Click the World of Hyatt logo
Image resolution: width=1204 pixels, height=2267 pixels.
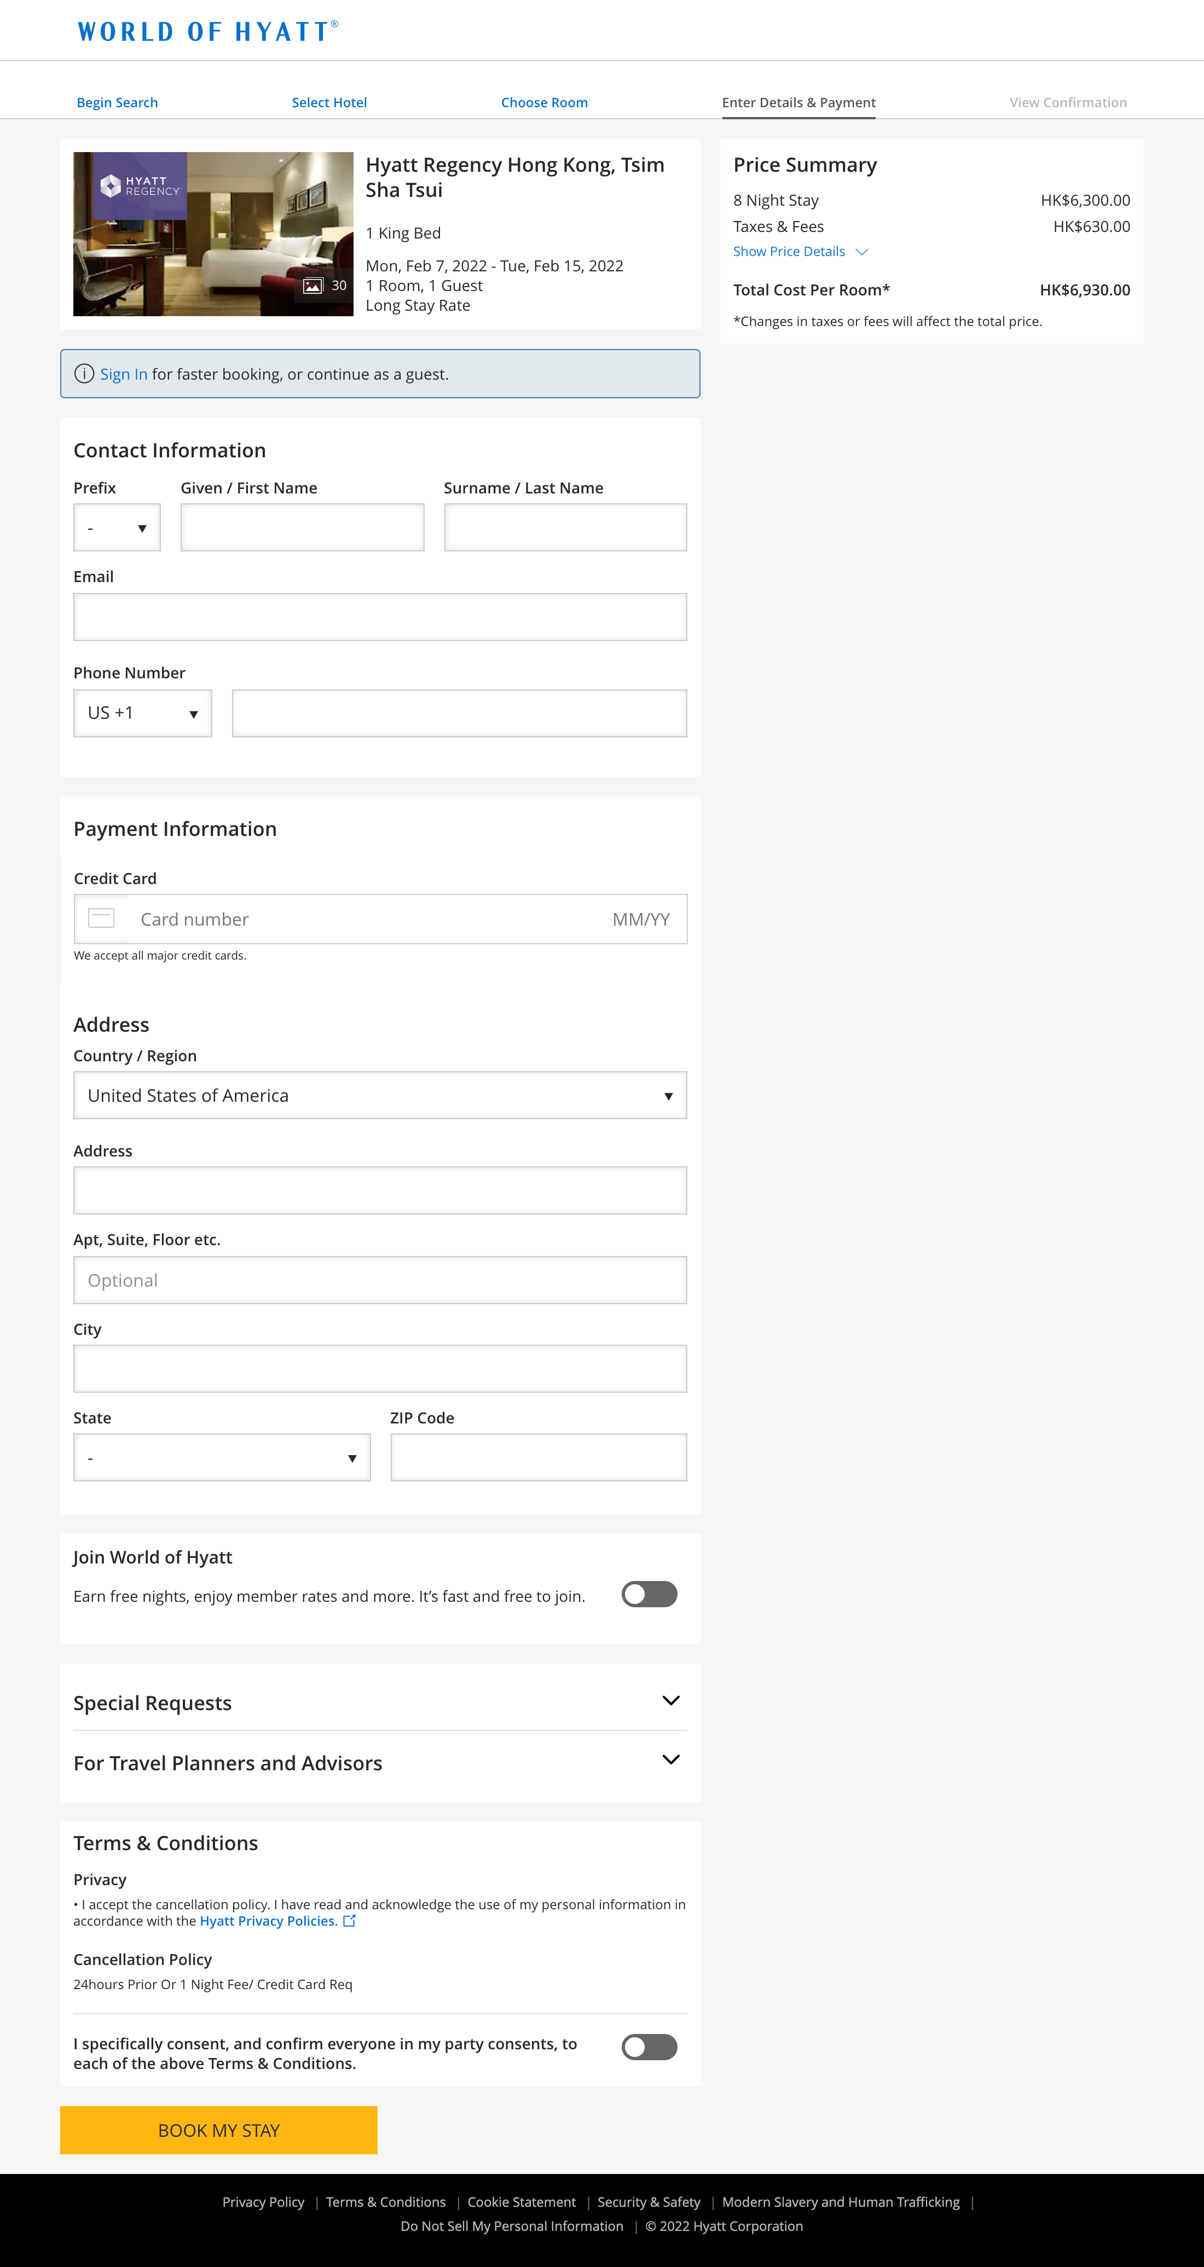tap(208, 30)
